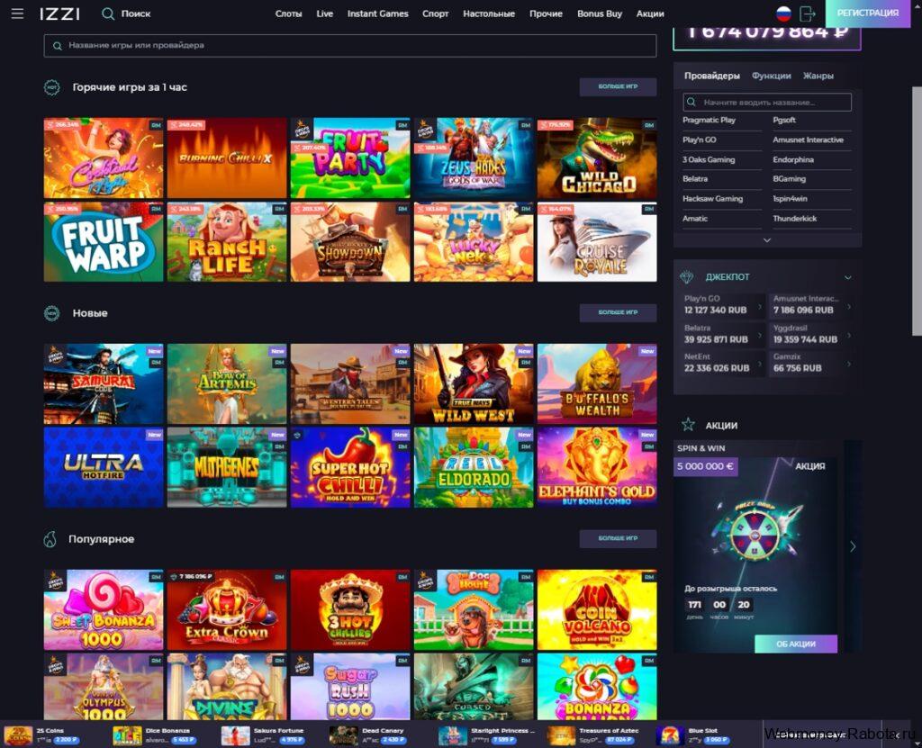Click the login door icon

click(x=808, y=14)
